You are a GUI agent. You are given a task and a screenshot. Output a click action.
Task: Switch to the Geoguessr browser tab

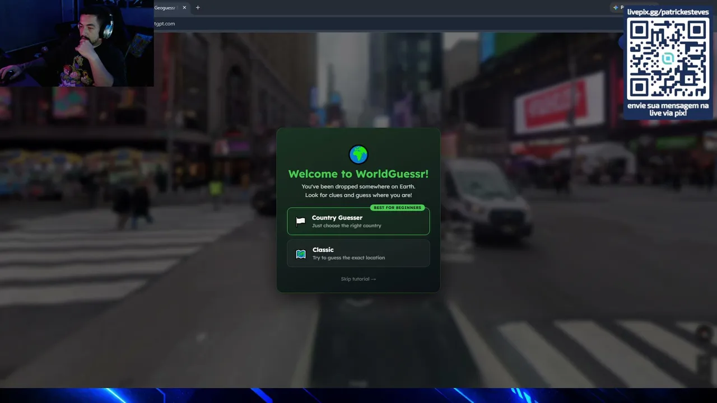click(166, 8)
